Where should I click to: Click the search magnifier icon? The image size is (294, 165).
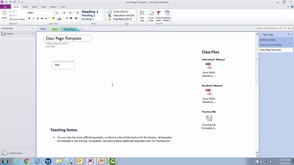tap(289, 28)
